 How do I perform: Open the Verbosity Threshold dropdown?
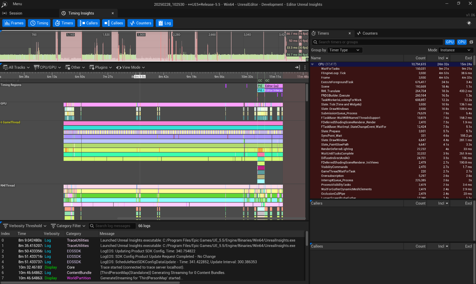pos(25,226)
